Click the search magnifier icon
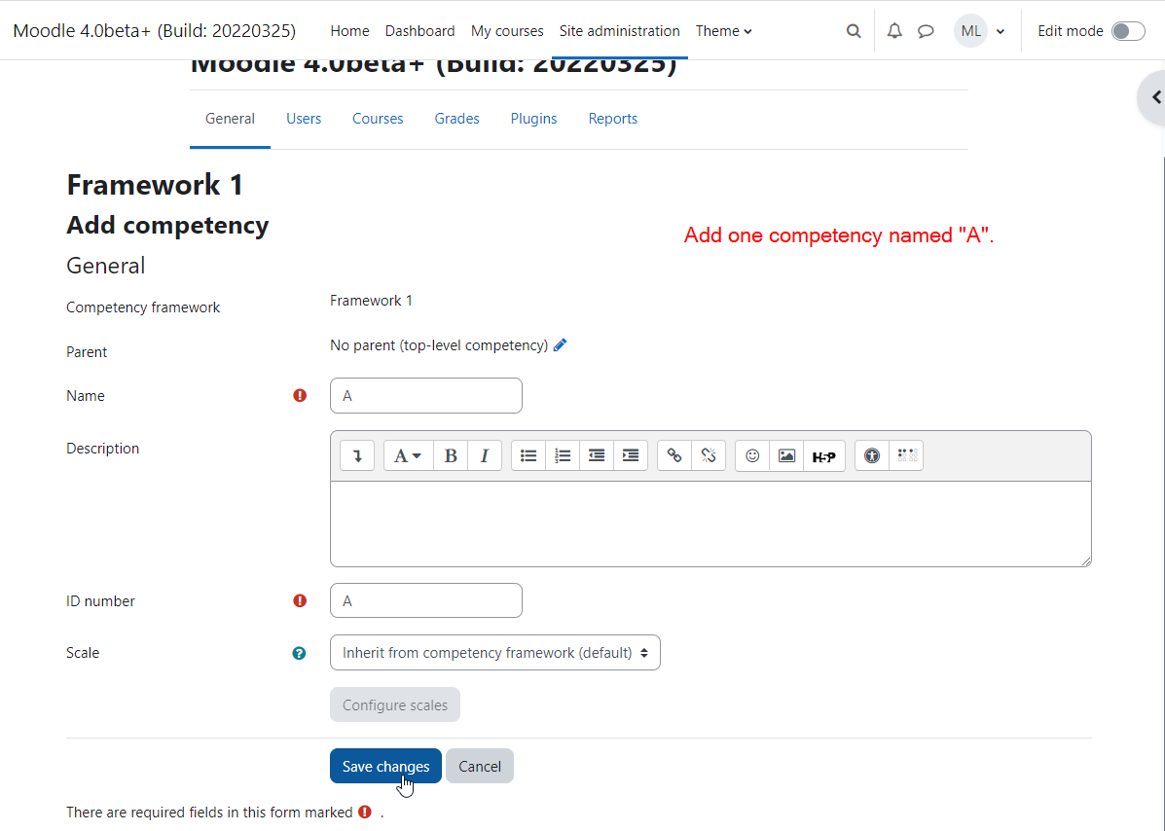 point(854,31)
